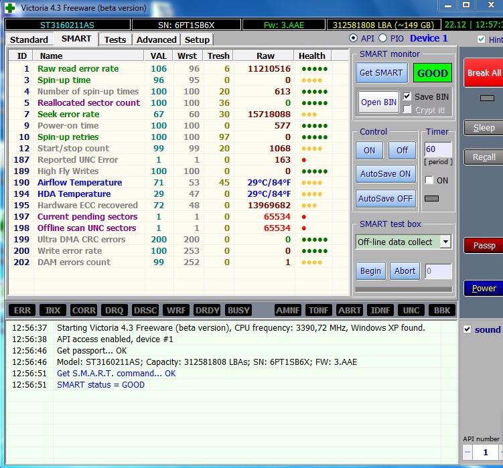Switch to the SMART tab

point(76,39)
